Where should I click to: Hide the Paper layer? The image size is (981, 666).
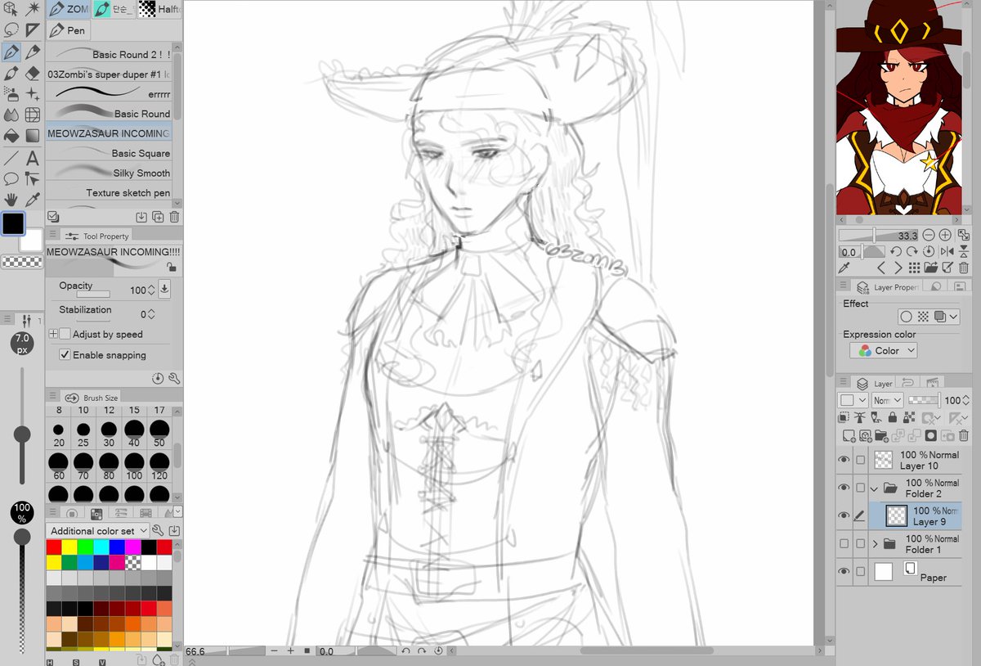(844, 571)
